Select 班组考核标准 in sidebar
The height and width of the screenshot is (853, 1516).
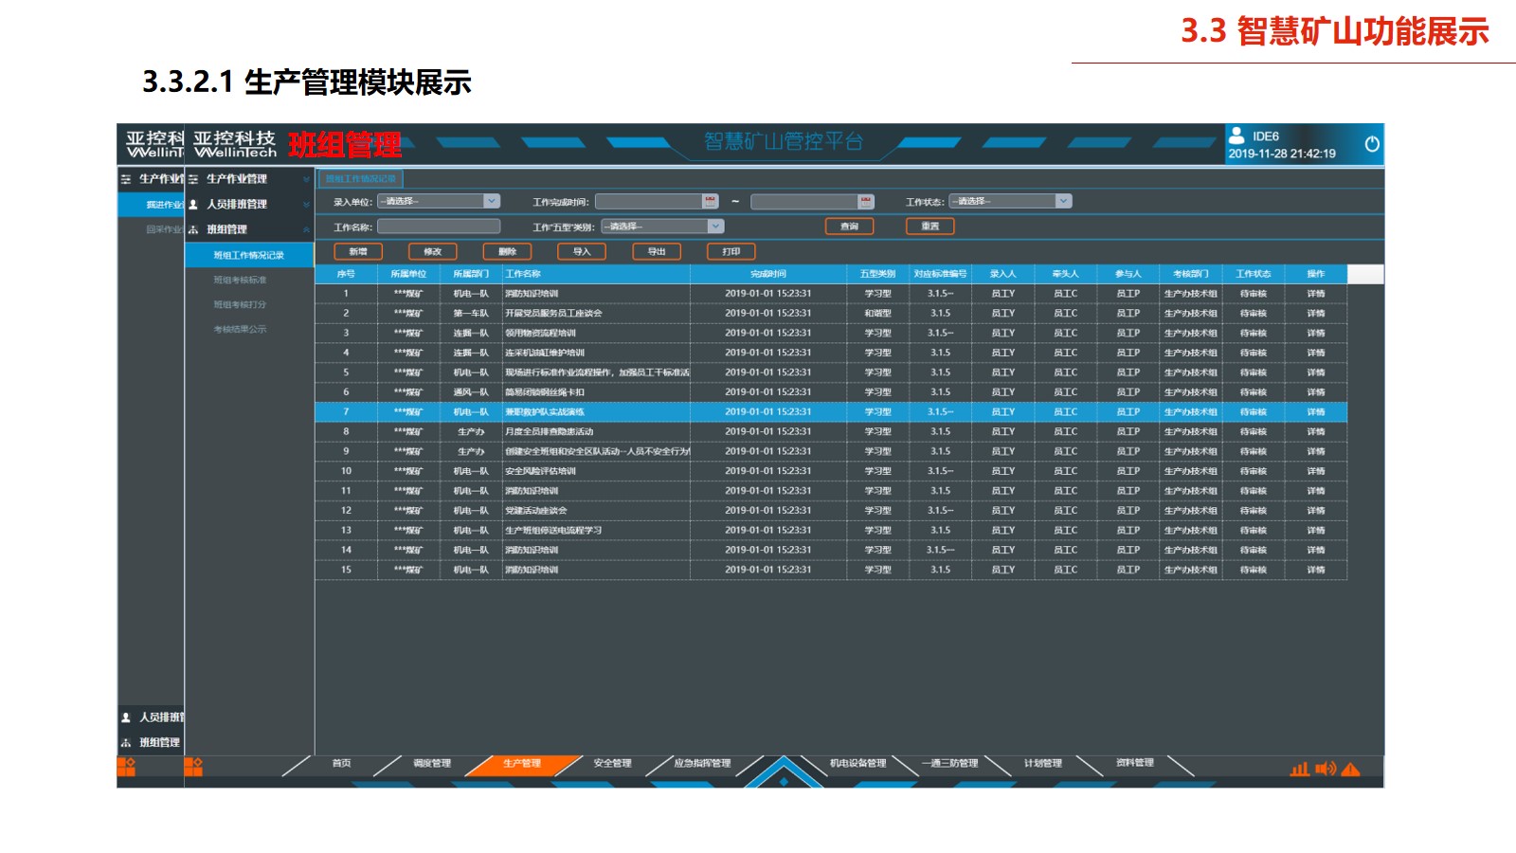pyautogui.click(x=240, y=280)
